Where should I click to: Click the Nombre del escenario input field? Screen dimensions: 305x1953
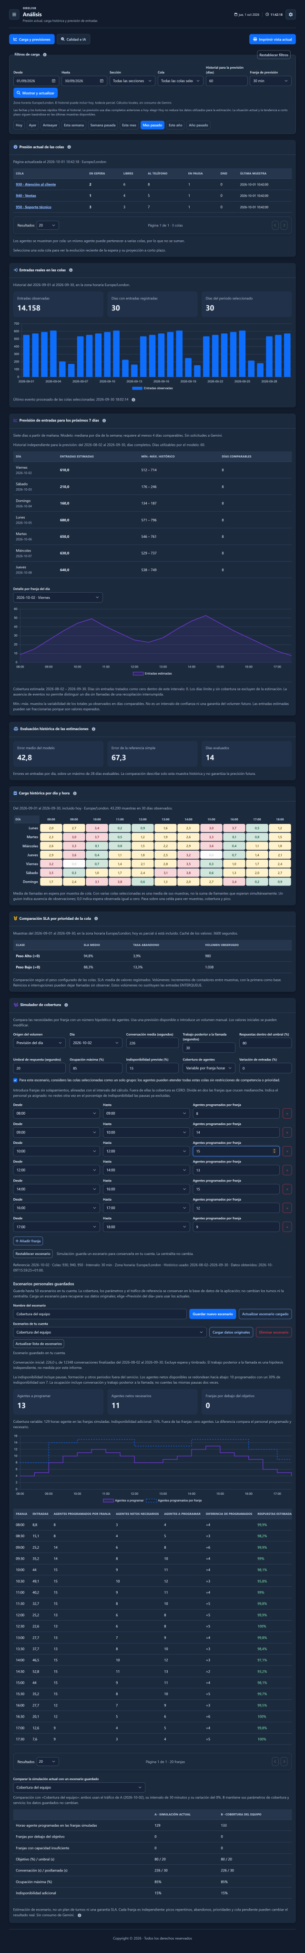tap(100, 1314)
